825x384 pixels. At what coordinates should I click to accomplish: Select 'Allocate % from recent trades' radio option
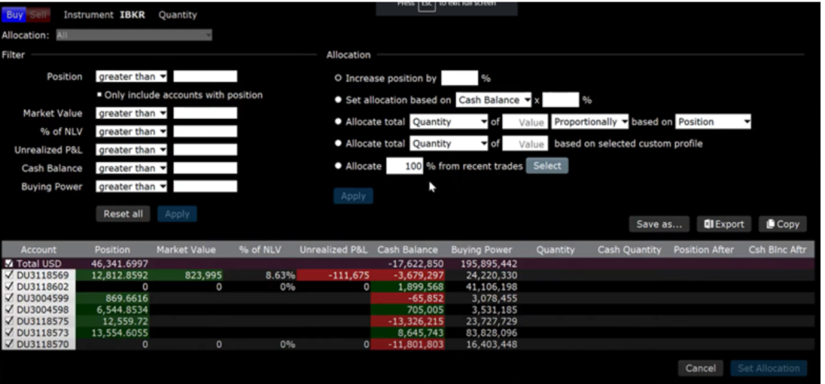click(x=338, y=166)
